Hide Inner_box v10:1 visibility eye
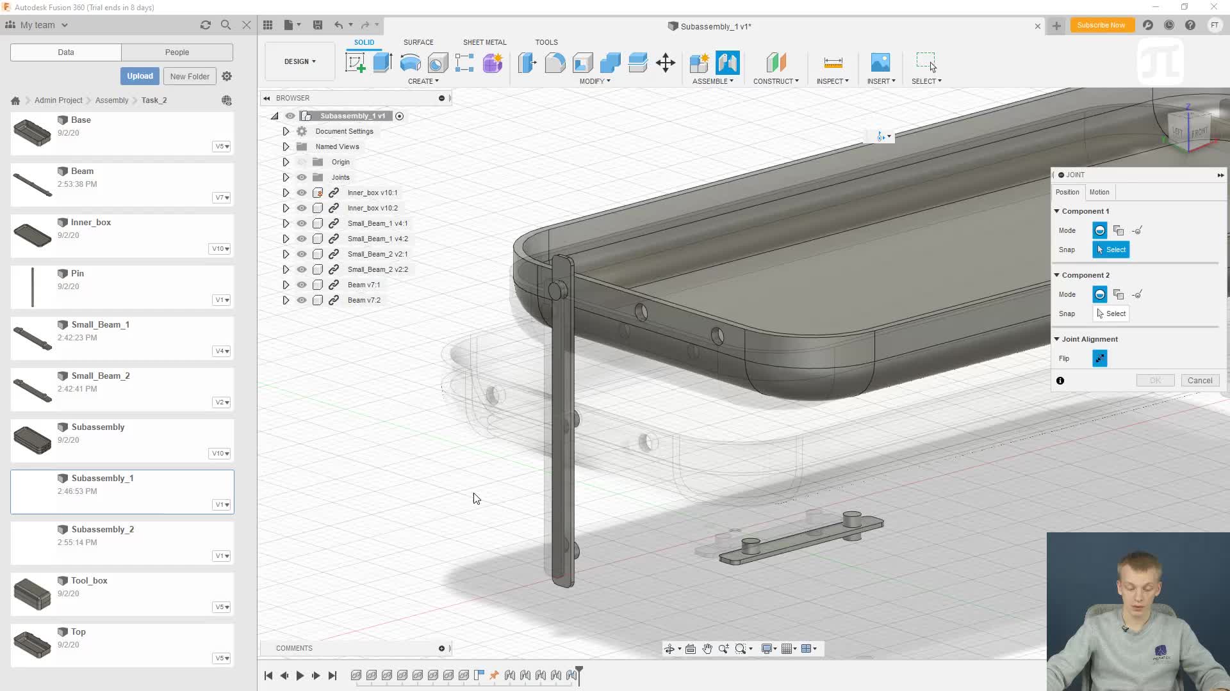The height and width of the screenshot is (691, 1230). pos(302,193)
